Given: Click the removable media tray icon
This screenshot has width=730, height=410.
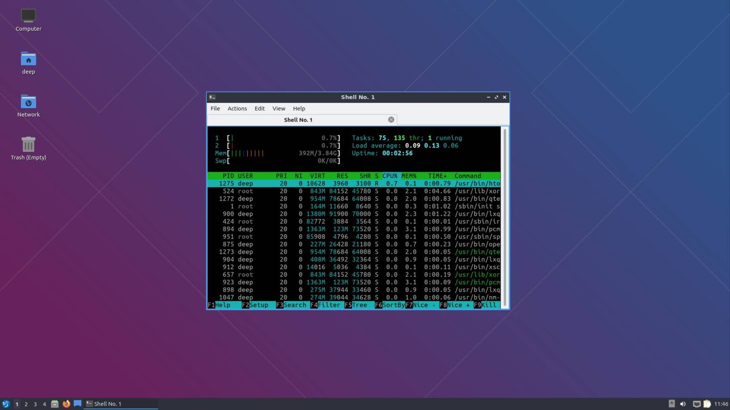Looking at the screenshot, I should tap(672, 404).
